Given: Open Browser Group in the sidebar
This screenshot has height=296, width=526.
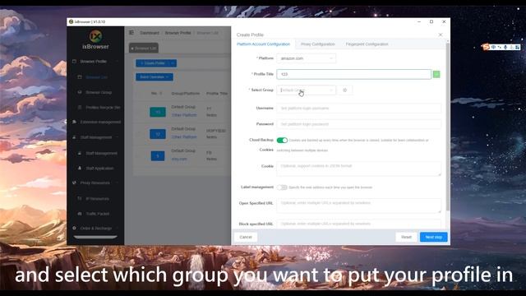Looking at the screenshot, I should click(99, 92).
